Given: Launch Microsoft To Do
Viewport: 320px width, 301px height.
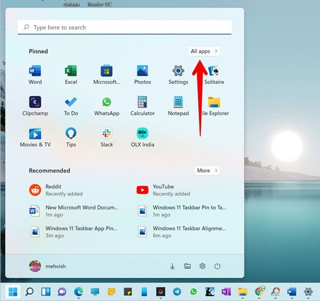Looking at the screenshot, I should (71, 106).
